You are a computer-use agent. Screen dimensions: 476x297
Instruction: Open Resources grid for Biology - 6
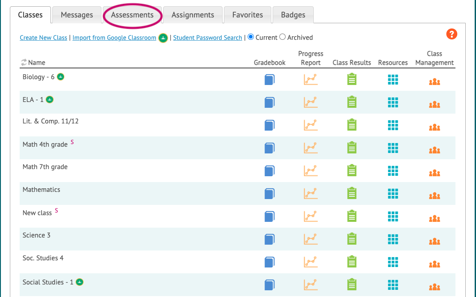point(393,80)
